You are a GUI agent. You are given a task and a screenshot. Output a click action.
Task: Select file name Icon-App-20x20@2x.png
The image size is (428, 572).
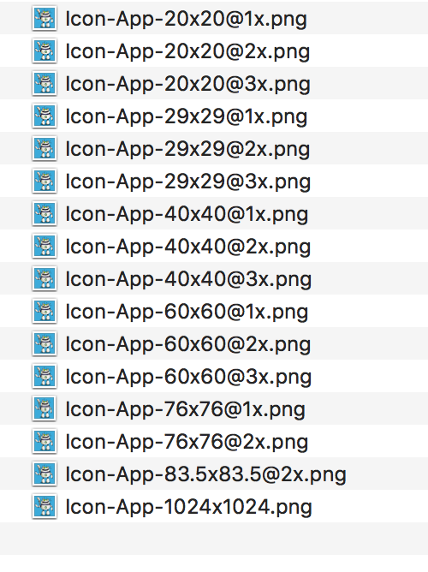pos(187,51)
